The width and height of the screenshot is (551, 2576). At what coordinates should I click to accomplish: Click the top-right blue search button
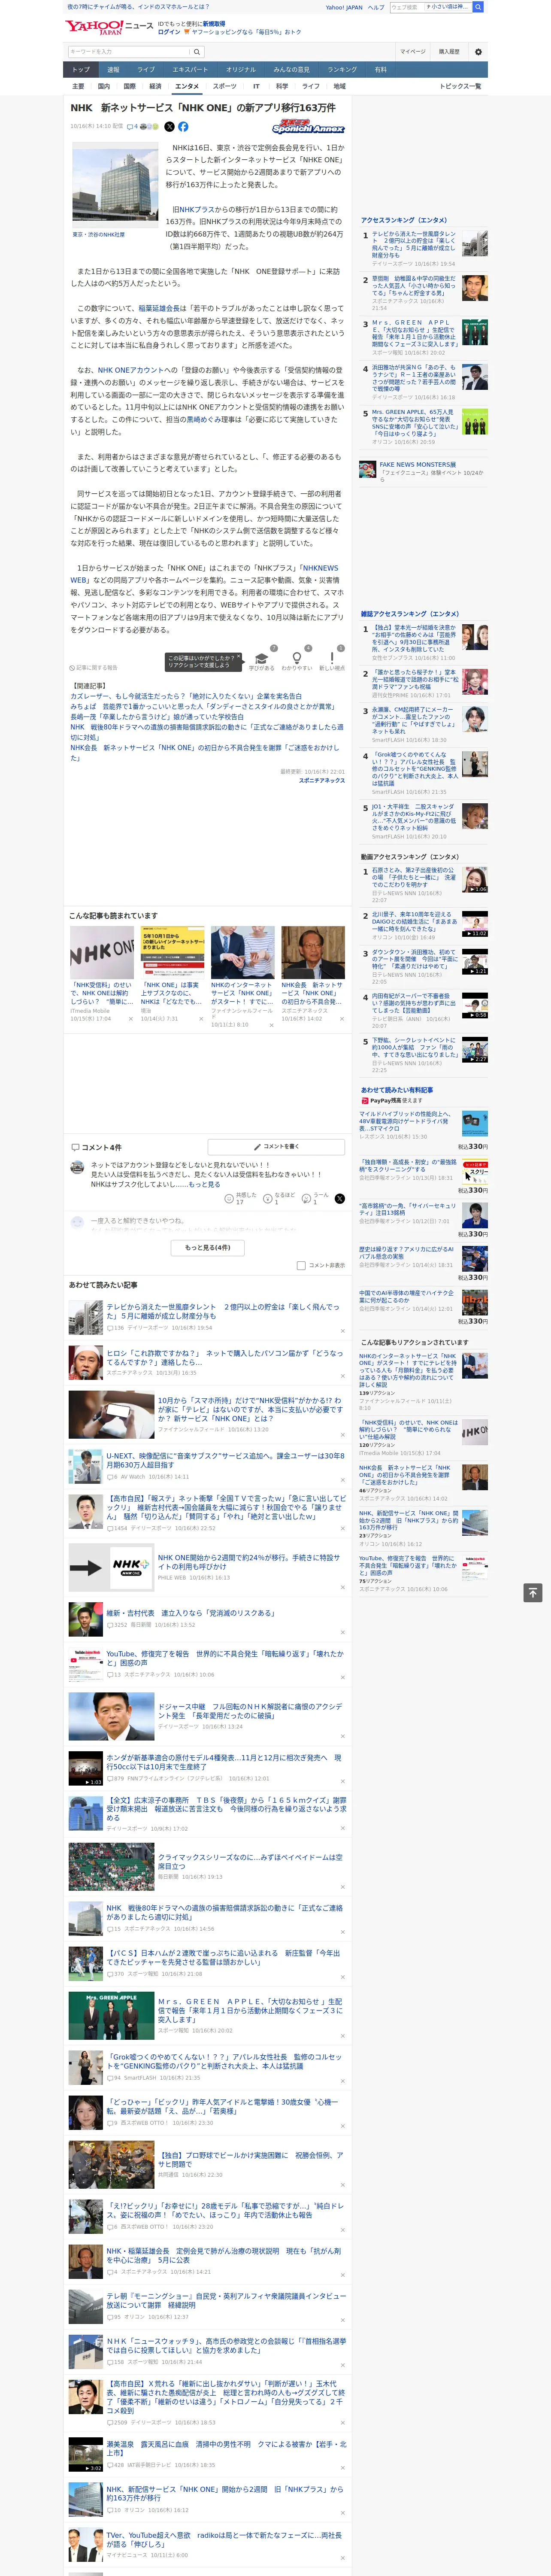click(478, 7)
